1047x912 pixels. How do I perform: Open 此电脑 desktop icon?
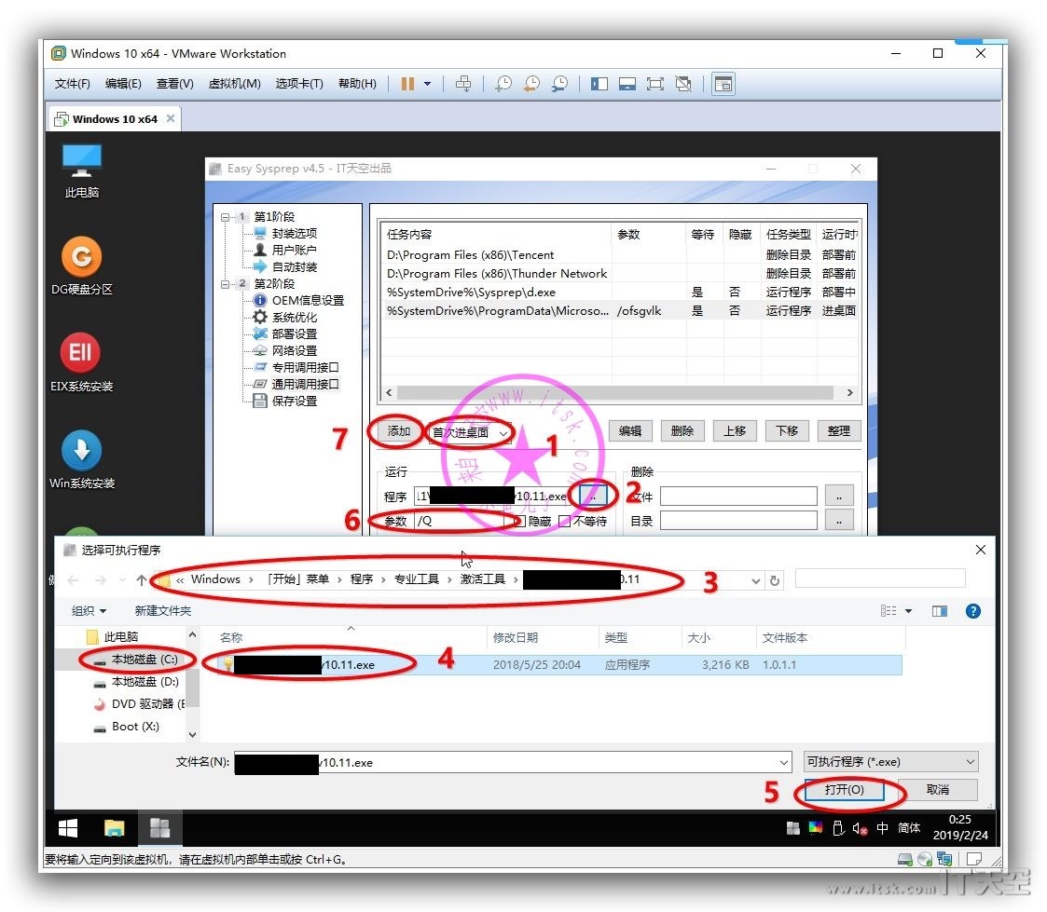click(x=81, y=170)
